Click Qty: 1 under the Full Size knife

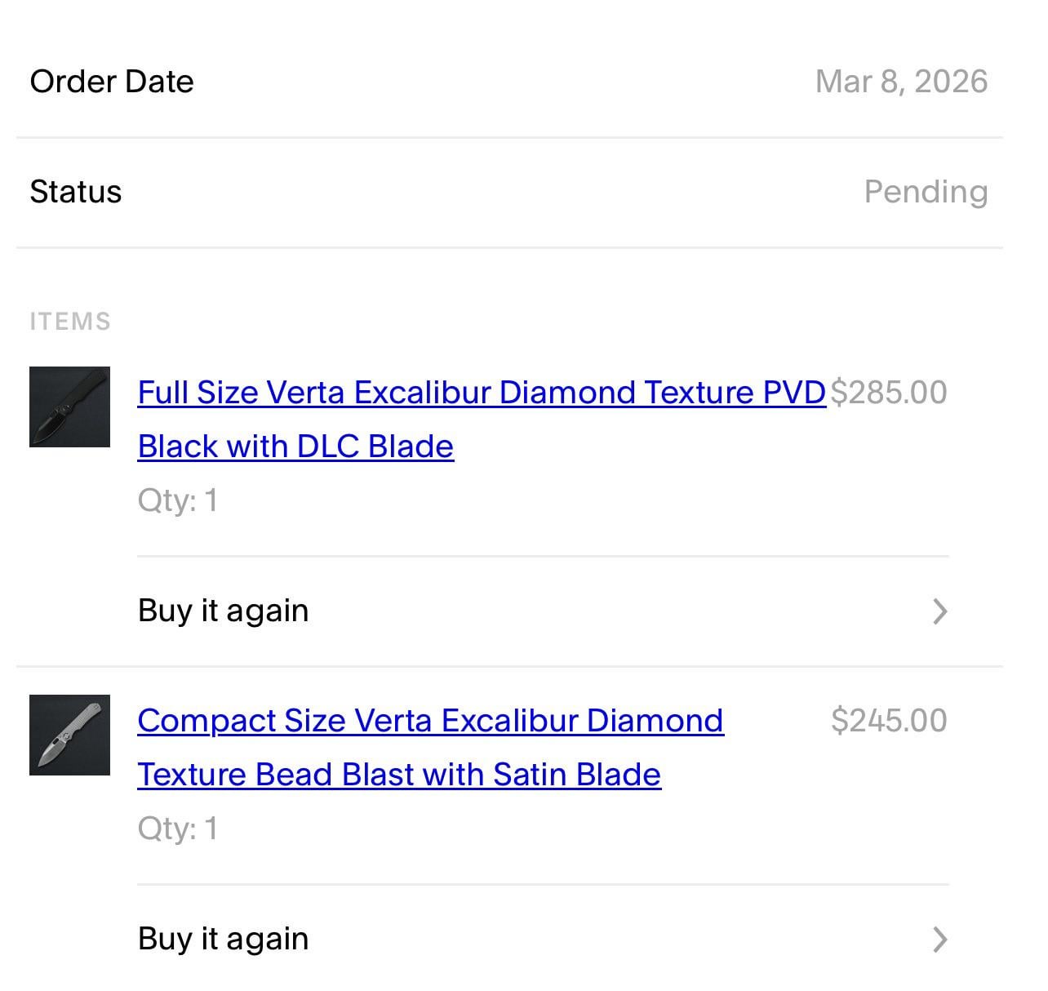click(178, 500)
